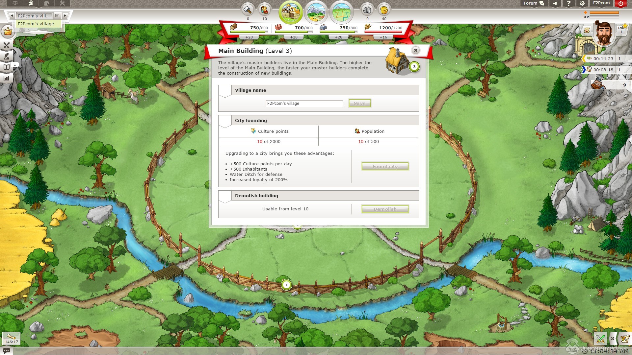Click the village name text field
This screenshot has width=632, height=355.
[304, 103]
